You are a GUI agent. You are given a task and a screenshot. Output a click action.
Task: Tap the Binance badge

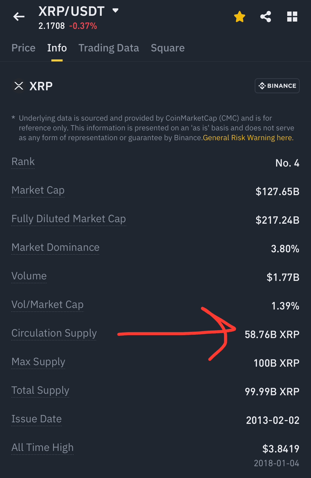(x=277, y=86)
